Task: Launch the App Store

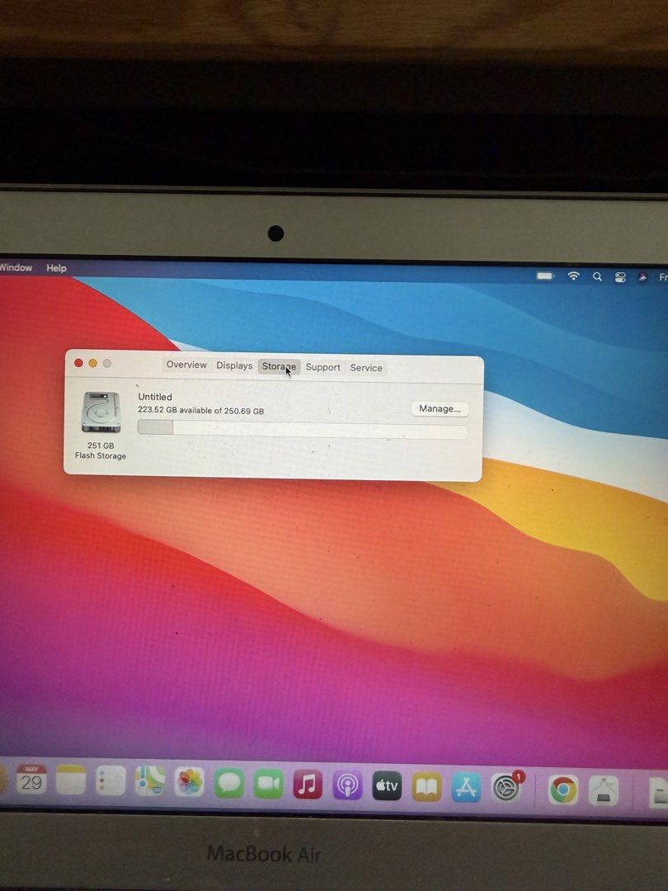Action: [466, 788]
